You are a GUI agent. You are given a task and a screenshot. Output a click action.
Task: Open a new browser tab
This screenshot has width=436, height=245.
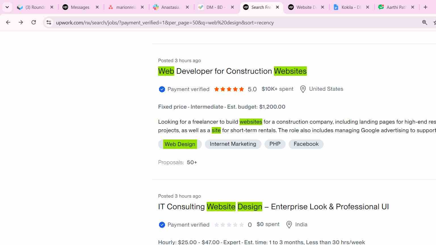(425, 7)
